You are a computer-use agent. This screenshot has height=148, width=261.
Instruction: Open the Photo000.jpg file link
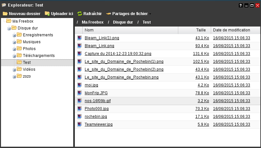coord(97,109)
